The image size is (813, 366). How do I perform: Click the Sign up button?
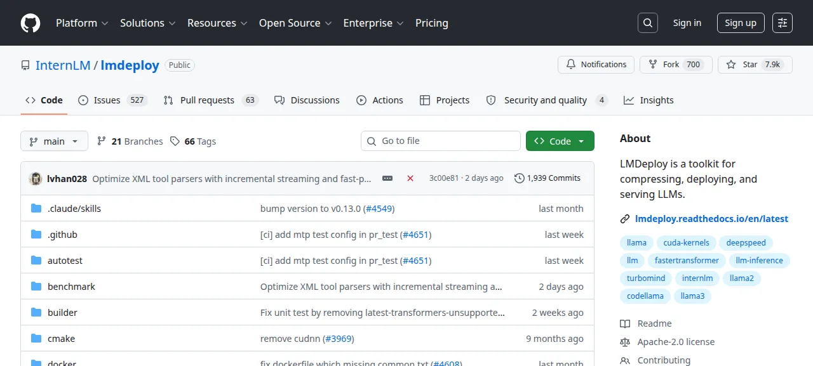[x=741, y=23]
